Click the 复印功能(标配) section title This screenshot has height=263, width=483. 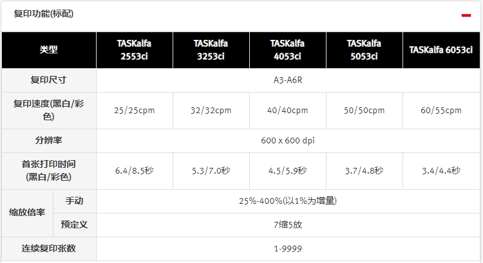(x=44, y=14)
